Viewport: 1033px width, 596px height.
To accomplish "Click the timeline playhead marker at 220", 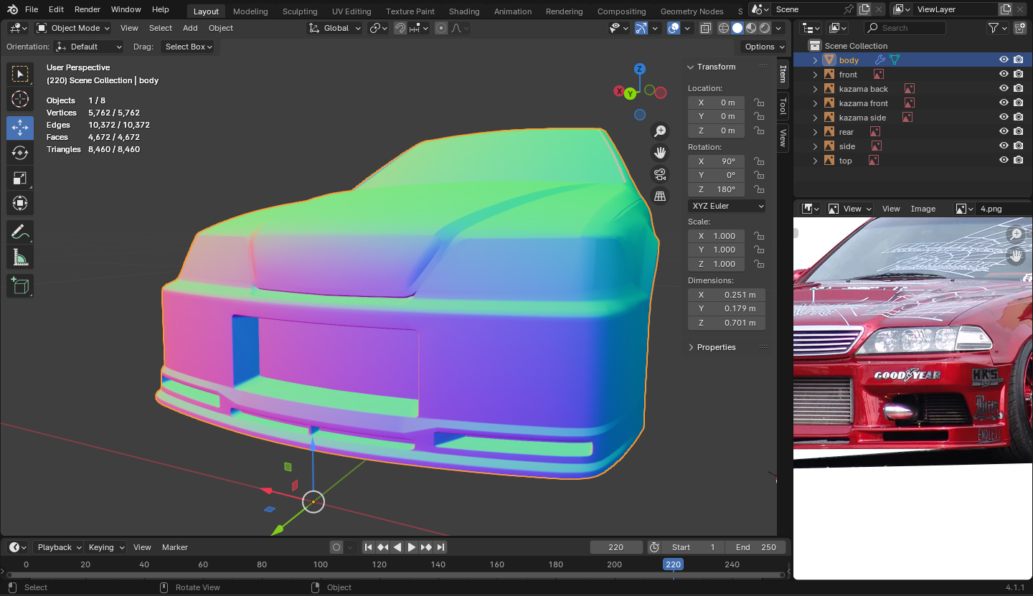I will point(673,564).
